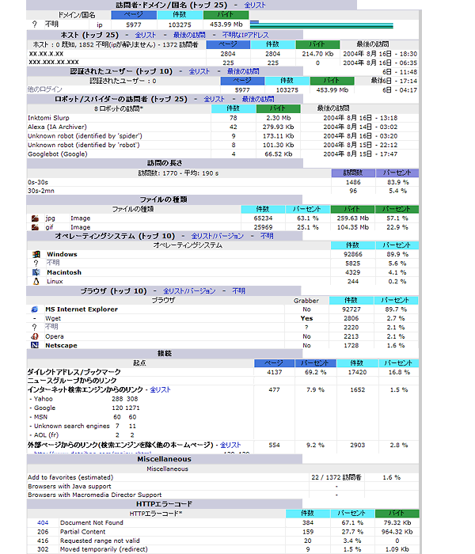Viewport: 475px width, 554px height.
Task: Click the 30s-2mn visit duration row
Action: (x=222, y=191)
